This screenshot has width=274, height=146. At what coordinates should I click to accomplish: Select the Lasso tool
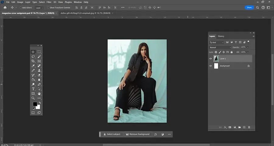click(x=33, y=56)
